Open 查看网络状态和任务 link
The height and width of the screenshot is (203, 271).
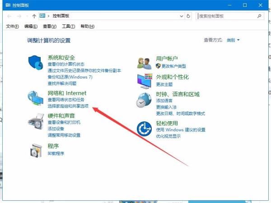pos(66,100)
